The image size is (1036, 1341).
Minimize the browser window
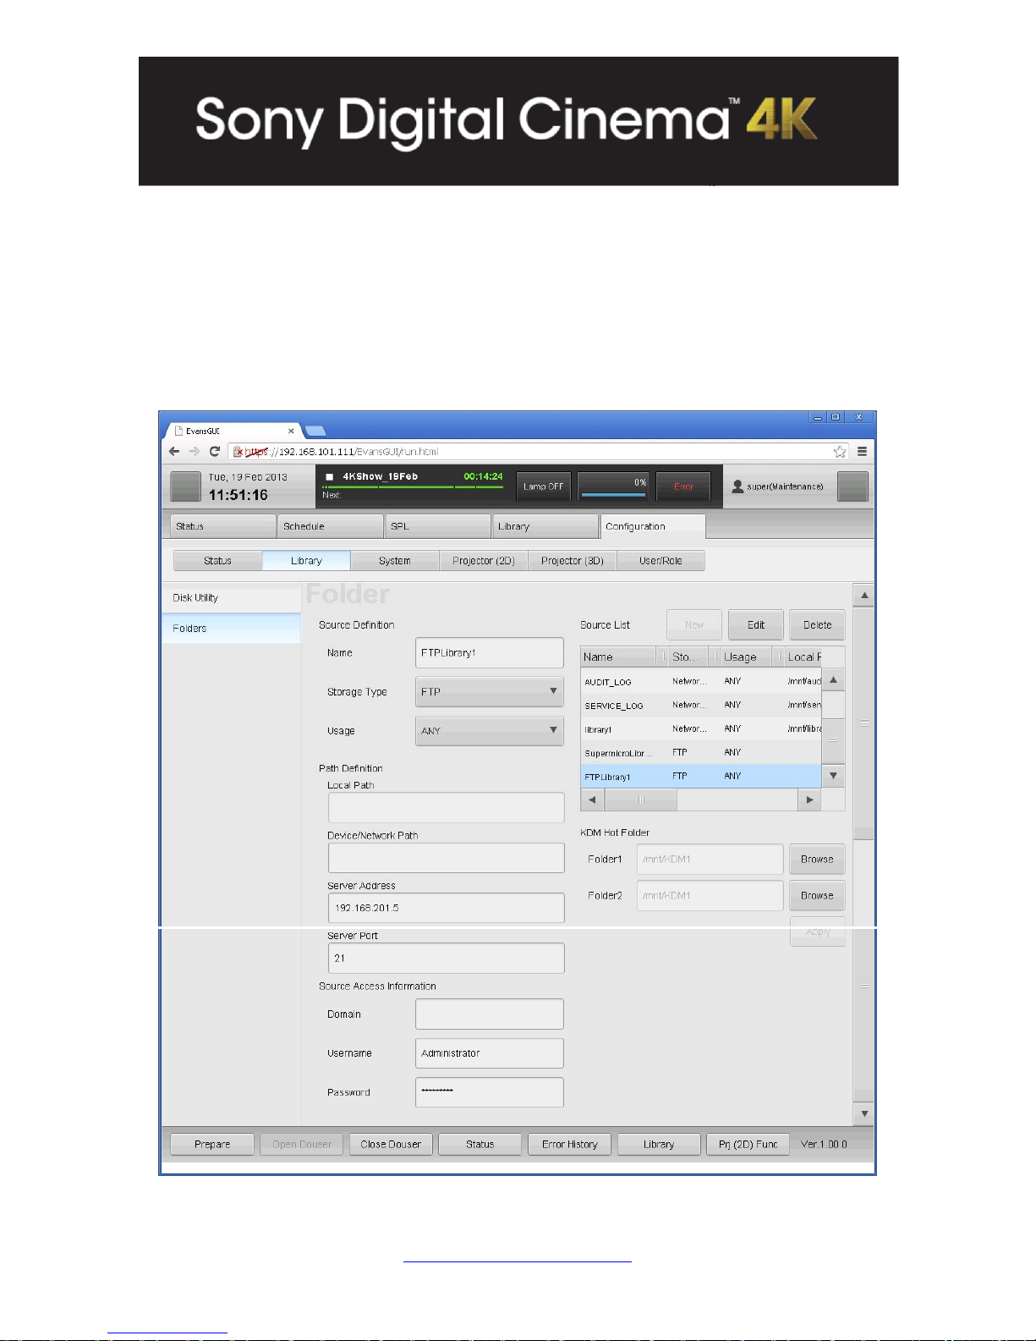(x=817, y=417)
